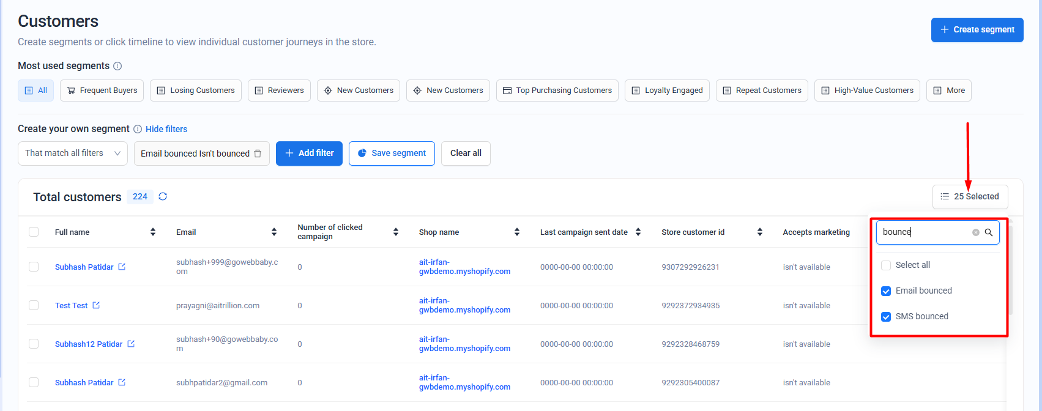Open the More segments menu
This screenshot has width=1042, height=411.
coord(948,91)
